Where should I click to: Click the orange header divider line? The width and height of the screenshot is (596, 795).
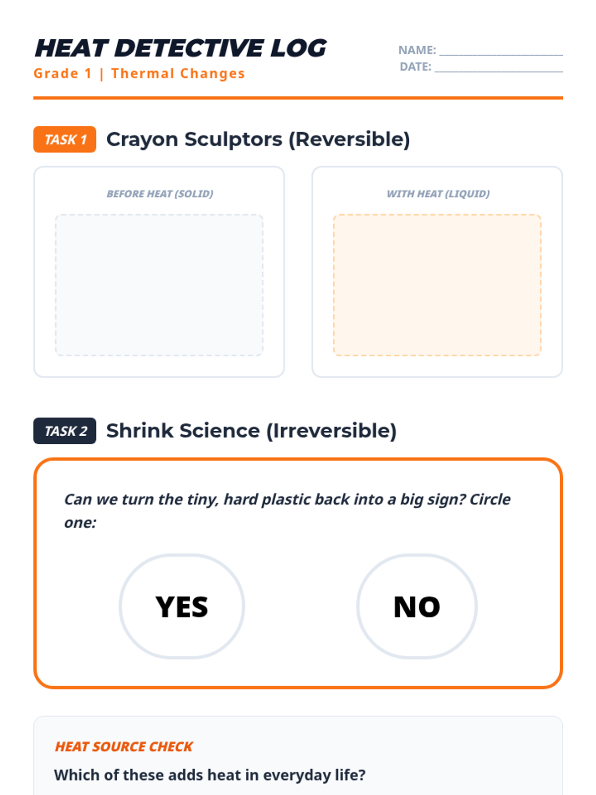tap(298, 98)
